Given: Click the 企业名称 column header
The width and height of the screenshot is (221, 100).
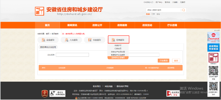Looking at the screenshot, I should pyautogui.click(x=62, y=68).
